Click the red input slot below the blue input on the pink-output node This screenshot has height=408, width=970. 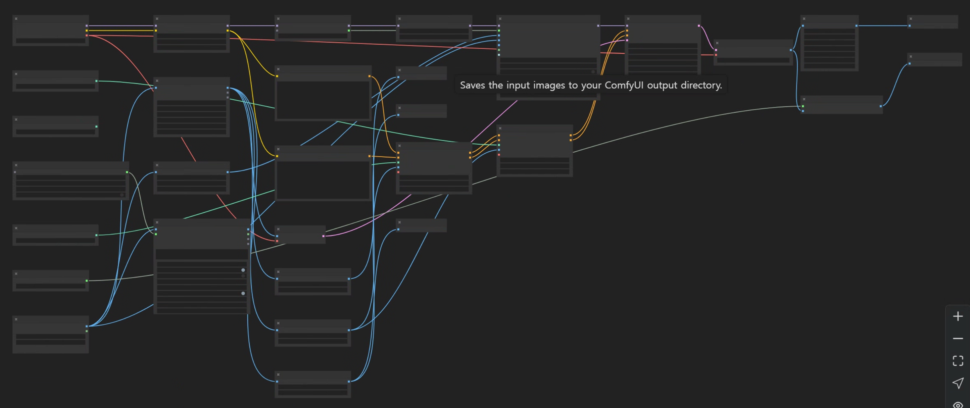[x=277, y=241]
